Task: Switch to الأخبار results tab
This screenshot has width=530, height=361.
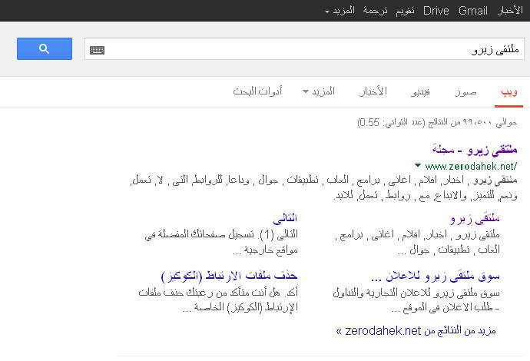Action: (x=373, y=91)
